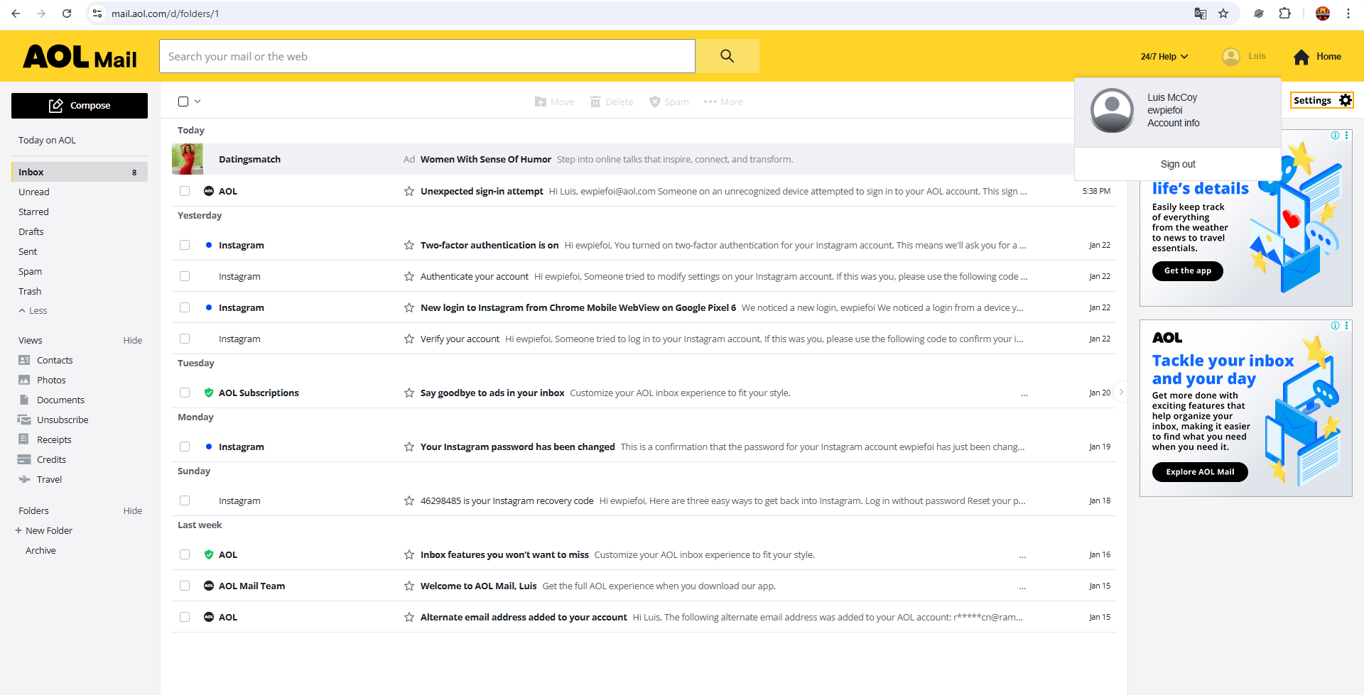Open the Spam folder
The image size is (1364, 695).
point(30,272)
